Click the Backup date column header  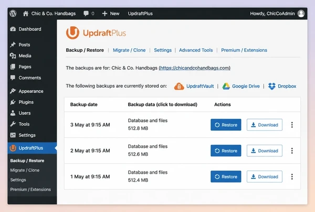[x=84, y=104]
